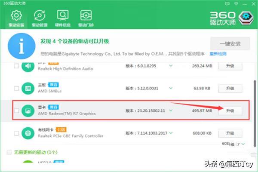Viewport: 258px width, 172px height.
Task: Click the orange 公版 tag on 有线网卡 row
Action: [61, 130]
